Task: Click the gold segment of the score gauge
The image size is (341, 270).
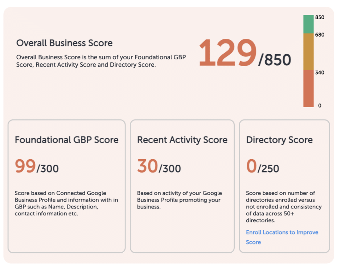Action: point(307,52)
